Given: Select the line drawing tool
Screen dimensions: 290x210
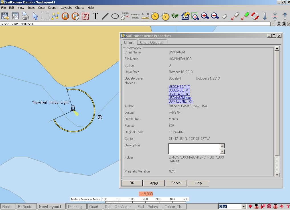Looking at the screenshot, I should (x=105, y=16).
